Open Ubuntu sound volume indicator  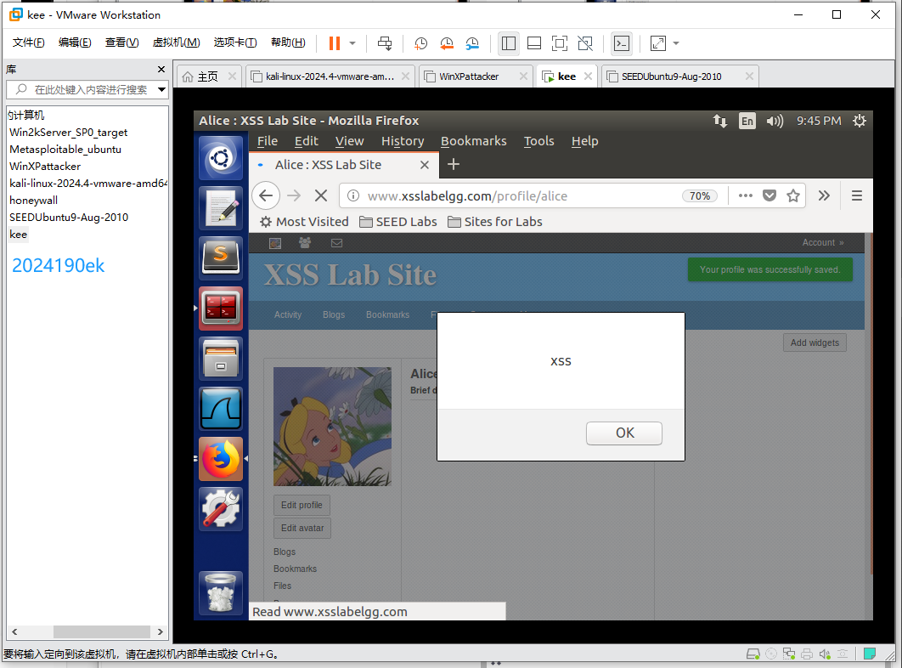click(775, 121)
